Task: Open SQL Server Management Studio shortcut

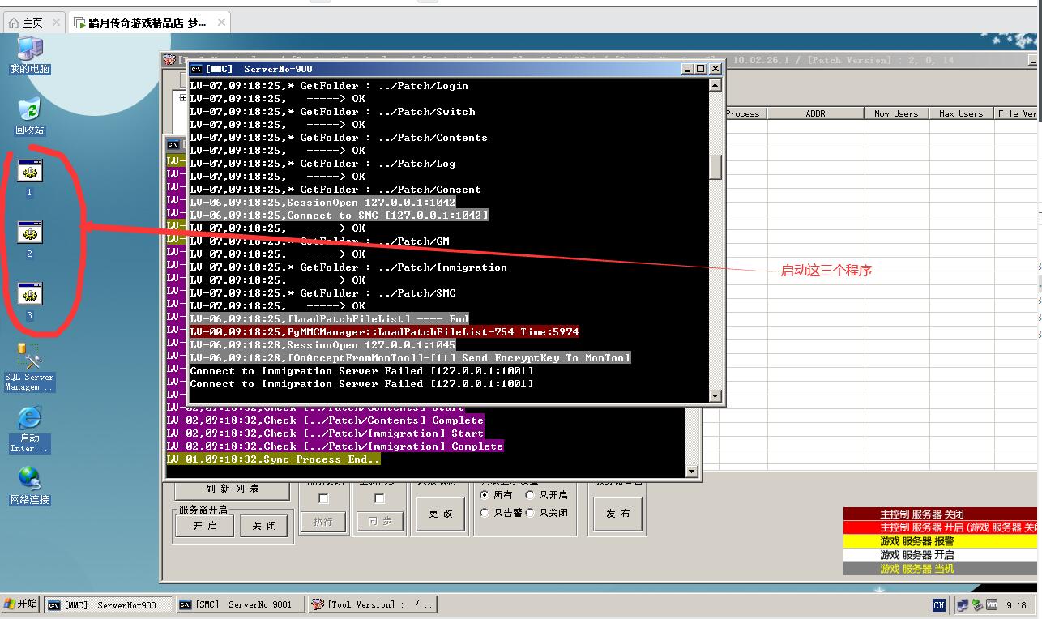Action: 29,357
